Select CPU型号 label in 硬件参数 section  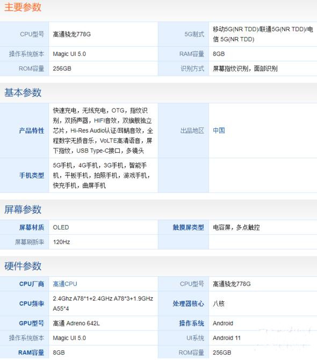click(x=192, y=284)
